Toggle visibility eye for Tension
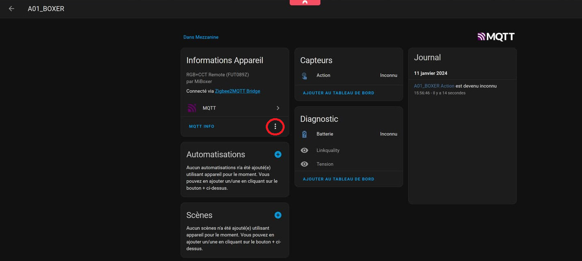Screen dimensions: 582x261 click(304, 164)
